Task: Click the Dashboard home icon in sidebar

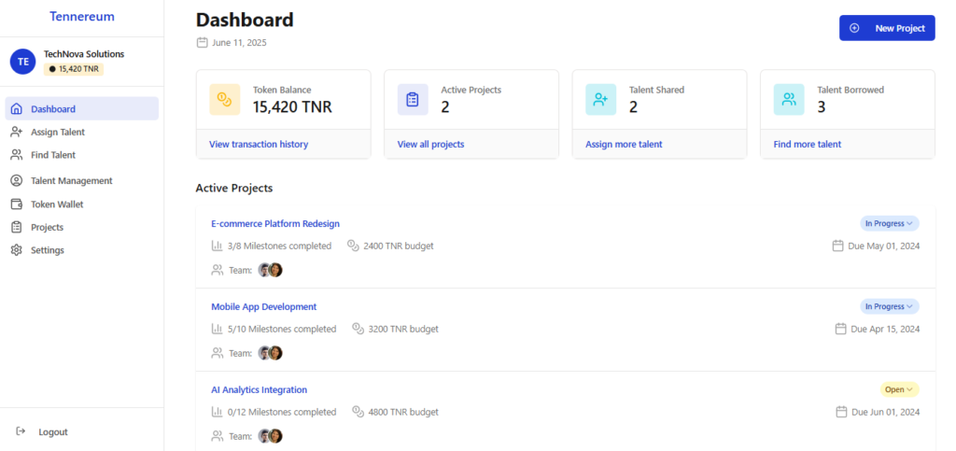Action: 17,109
